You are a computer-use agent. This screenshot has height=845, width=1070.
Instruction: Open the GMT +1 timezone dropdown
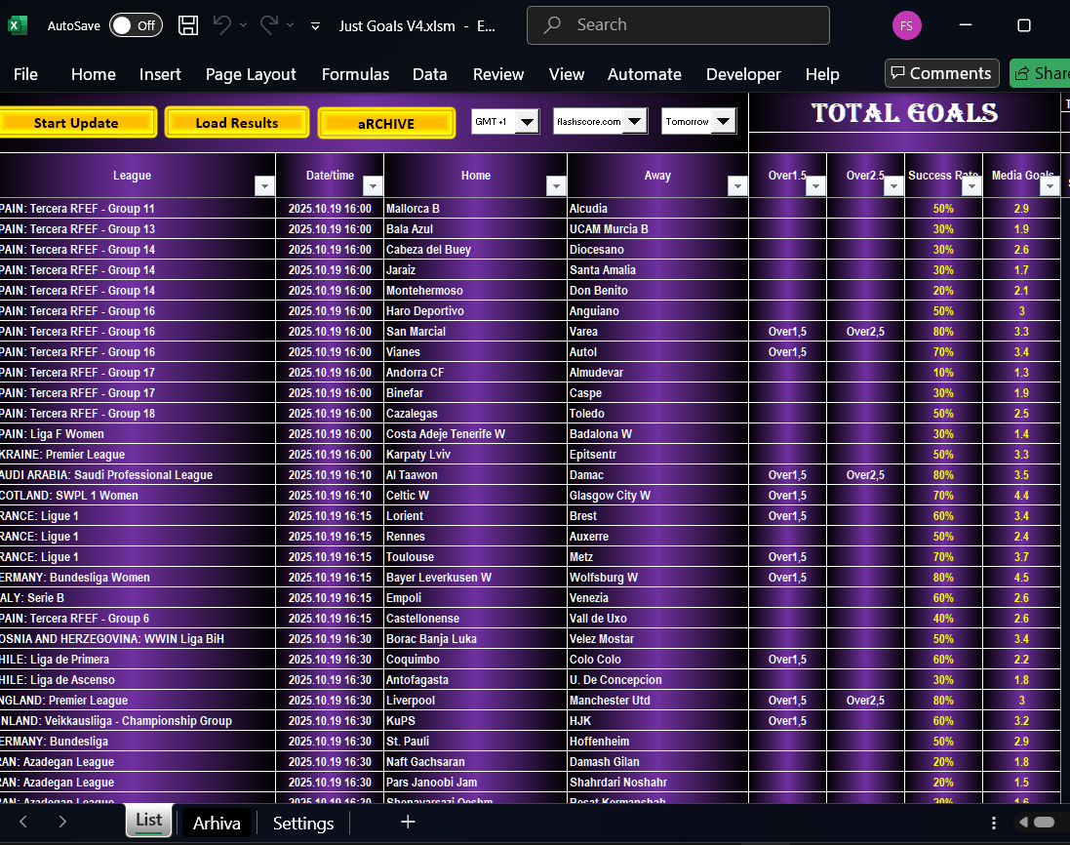pyautogui.click(x=528, y=123)
